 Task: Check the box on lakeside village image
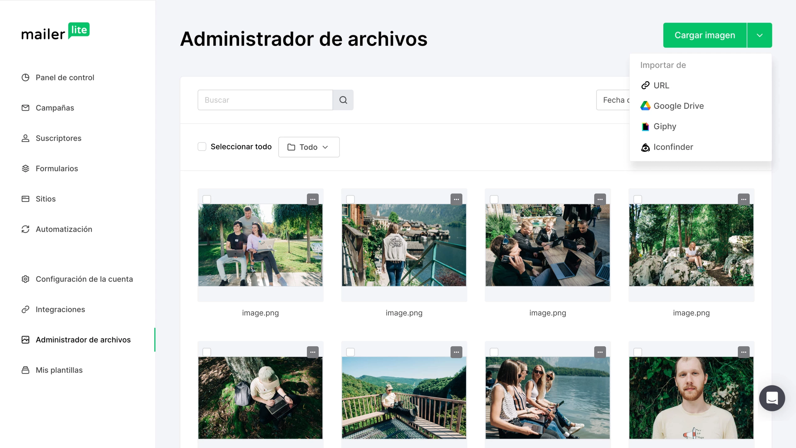350,199
